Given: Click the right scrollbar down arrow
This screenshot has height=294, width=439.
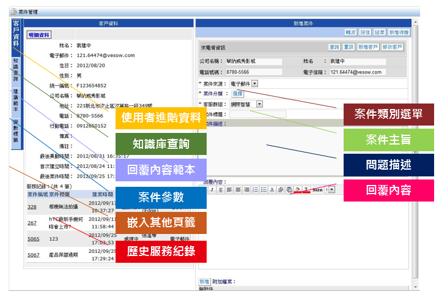Looking at the screenshot, I should [x=415, y=287].
